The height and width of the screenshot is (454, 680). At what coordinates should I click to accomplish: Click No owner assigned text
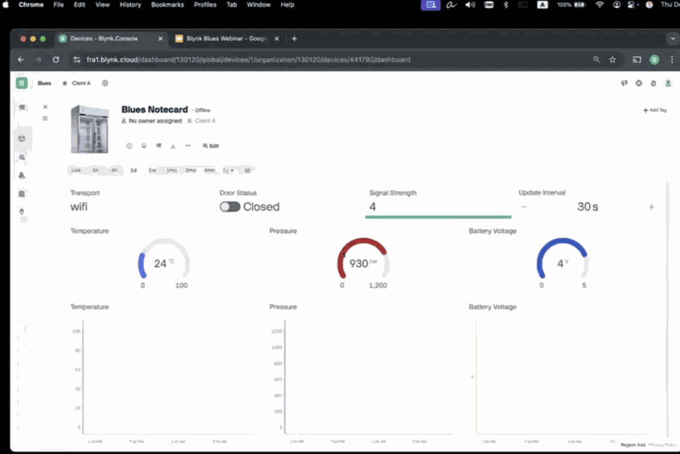coord(155,121)
